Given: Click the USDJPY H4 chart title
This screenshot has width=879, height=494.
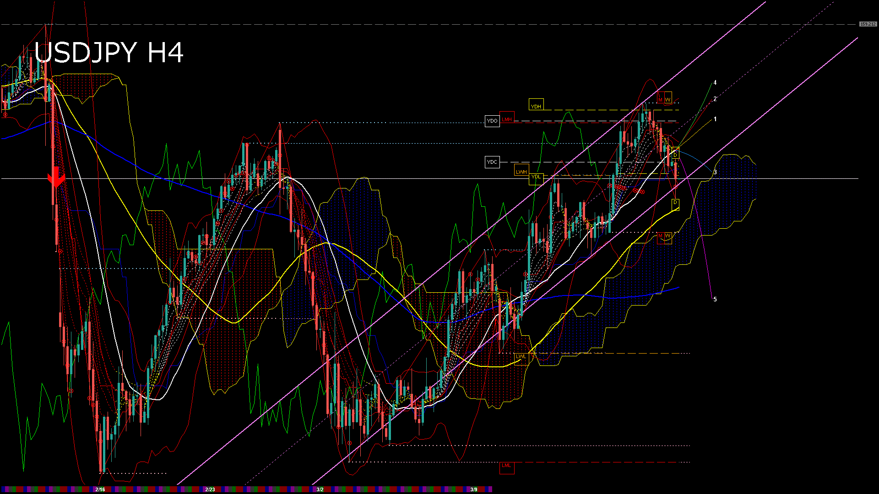Looking at the screenshot, I should click(x=109, y=53).
